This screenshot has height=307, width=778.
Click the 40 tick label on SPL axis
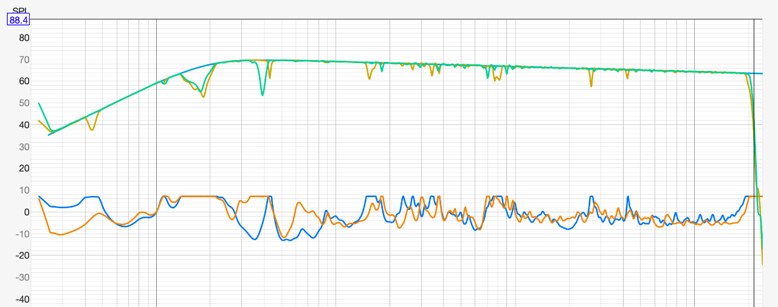tap(24, 125)
